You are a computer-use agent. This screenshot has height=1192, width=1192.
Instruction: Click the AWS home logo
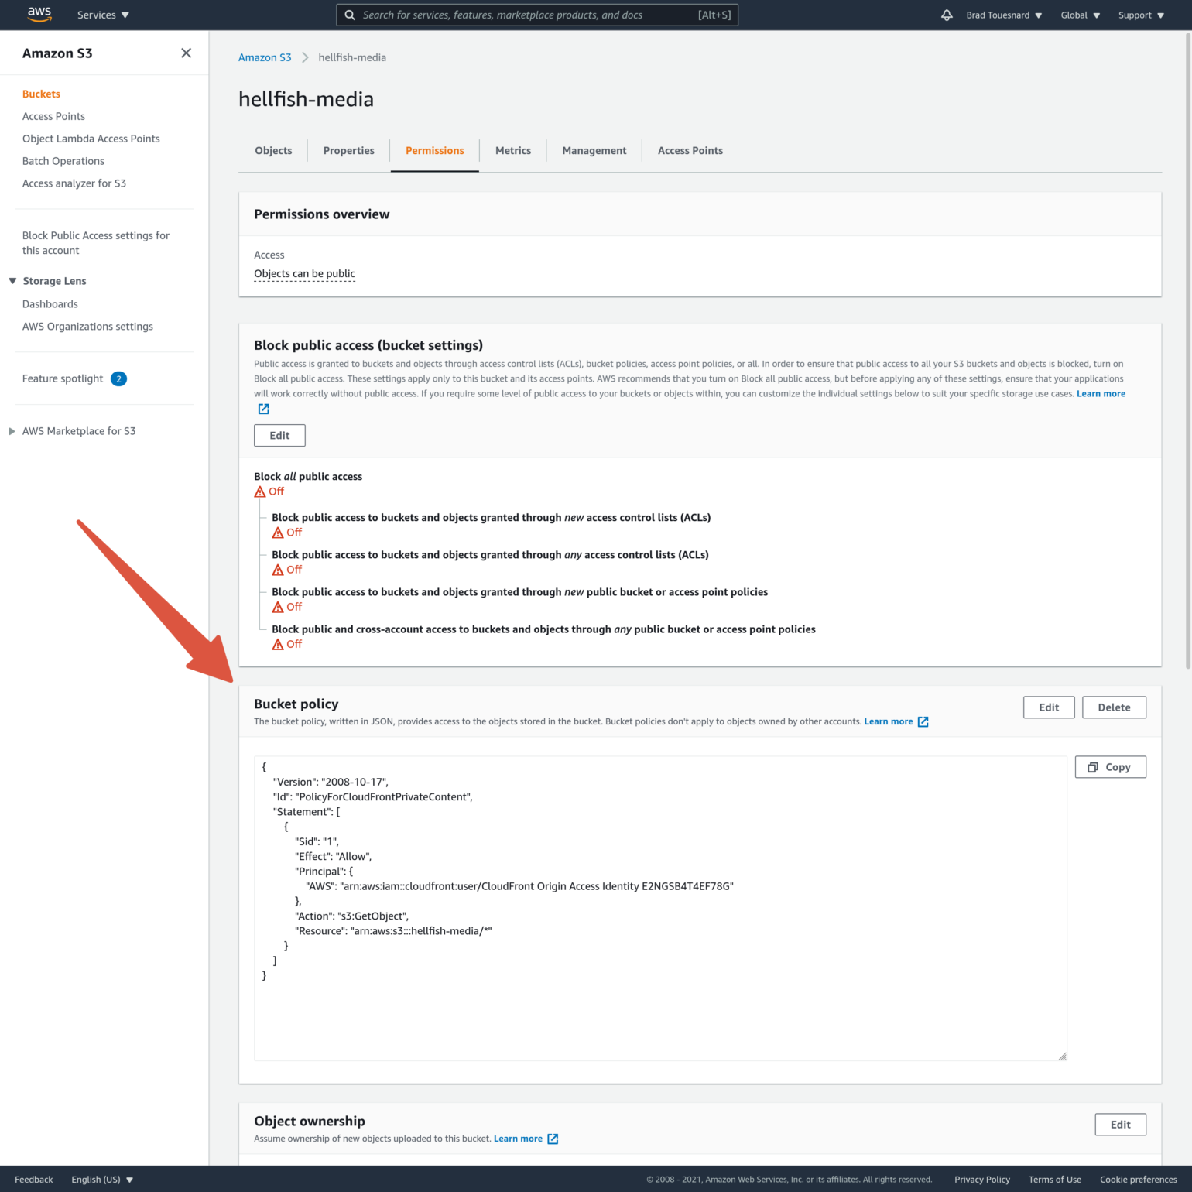38,14
